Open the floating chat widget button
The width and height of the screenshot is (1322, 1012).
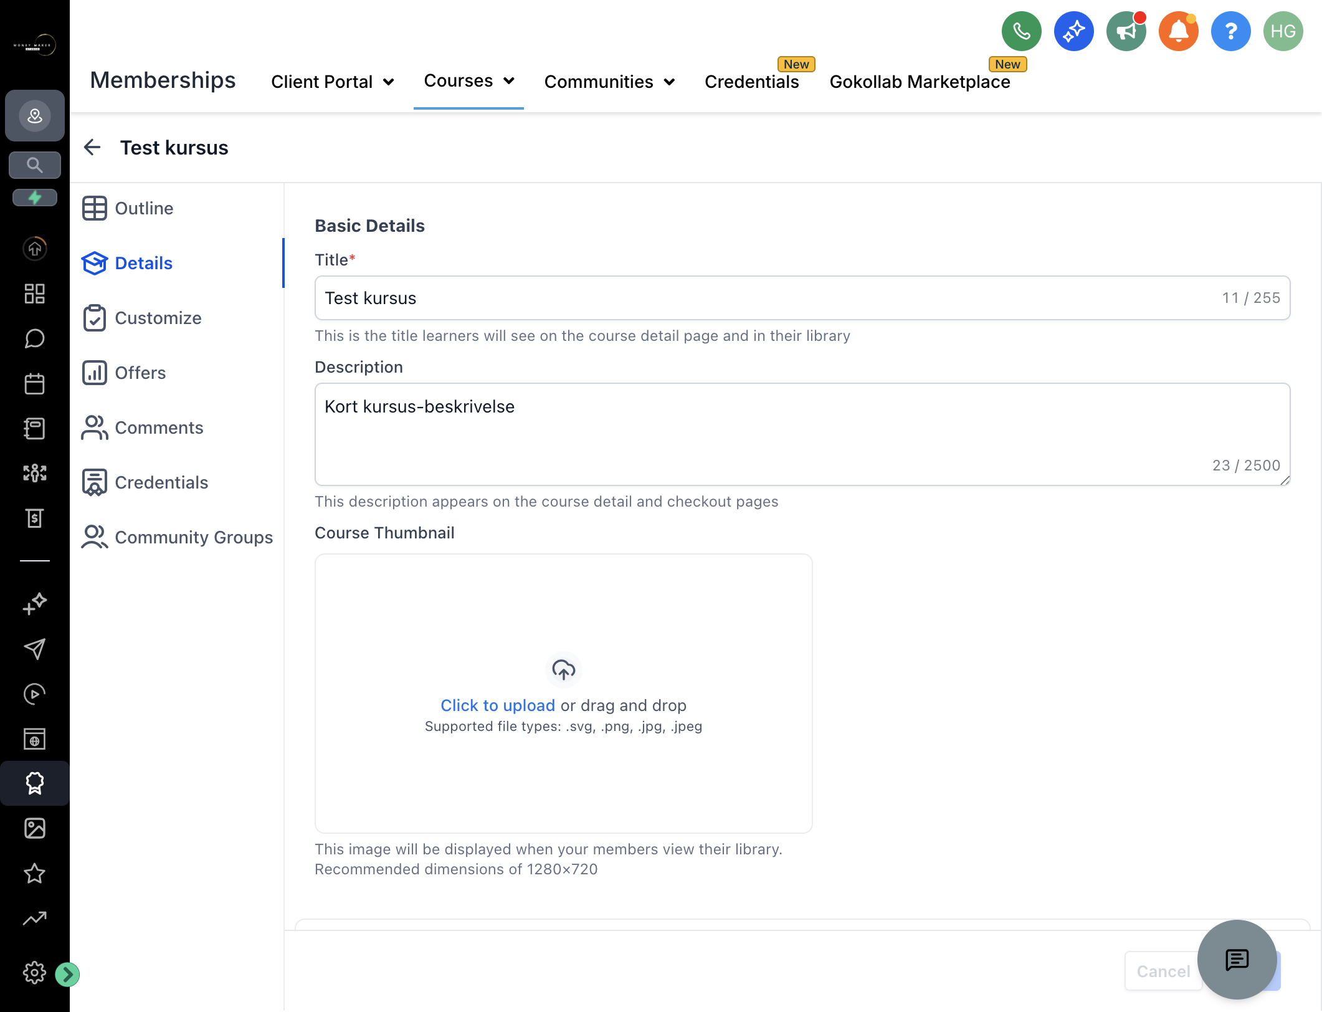point(1237,960)
